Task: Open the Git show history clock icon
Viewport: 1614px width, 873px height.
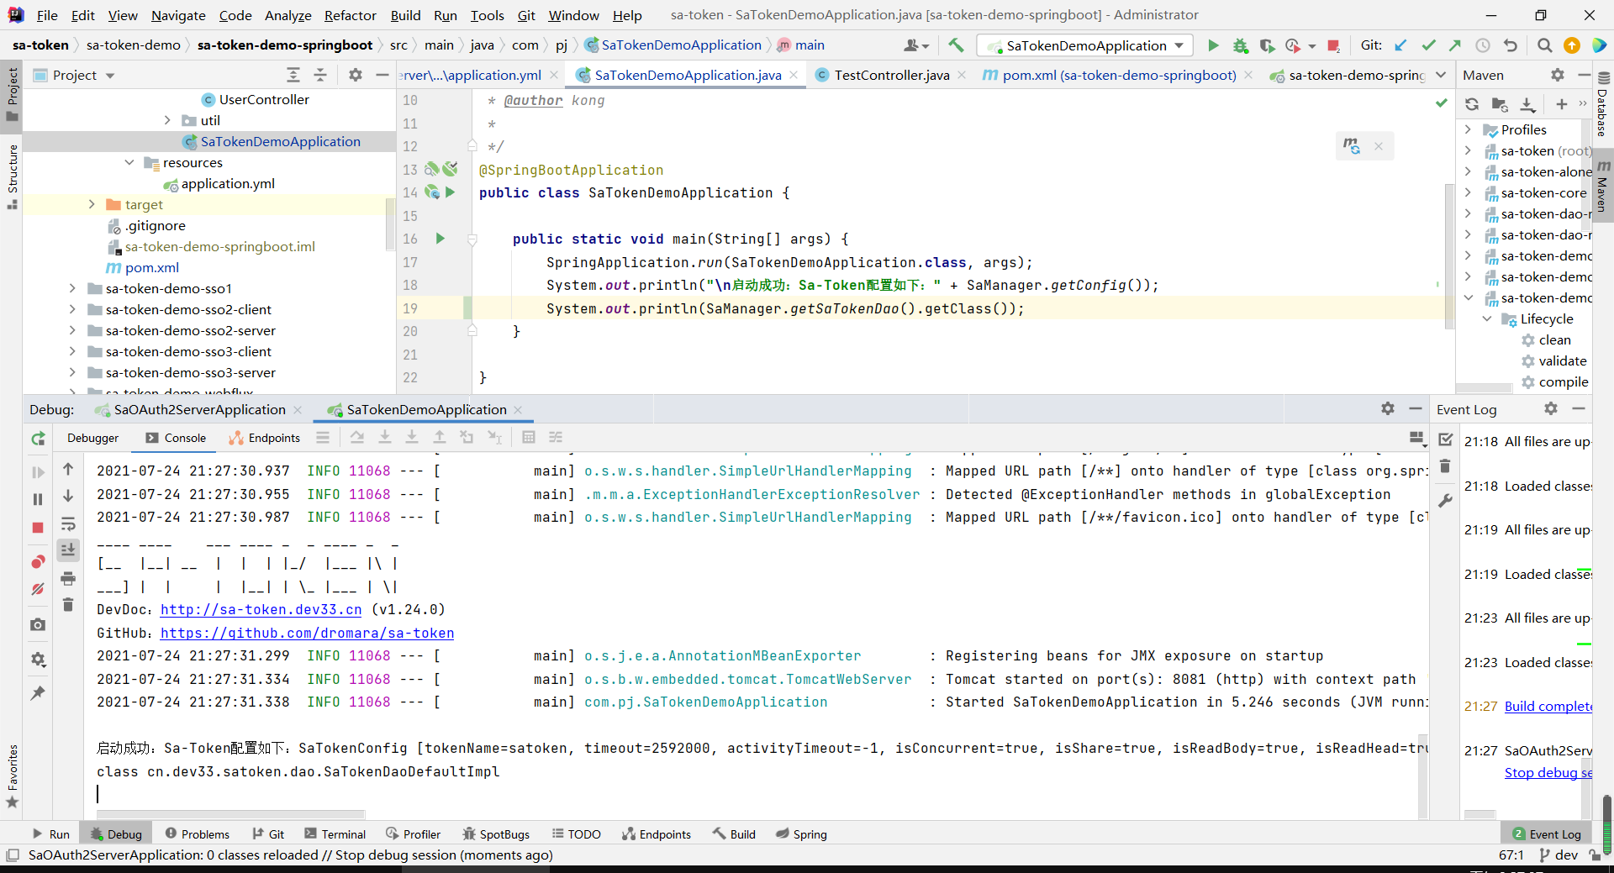Action: (x=1483, y=45)
